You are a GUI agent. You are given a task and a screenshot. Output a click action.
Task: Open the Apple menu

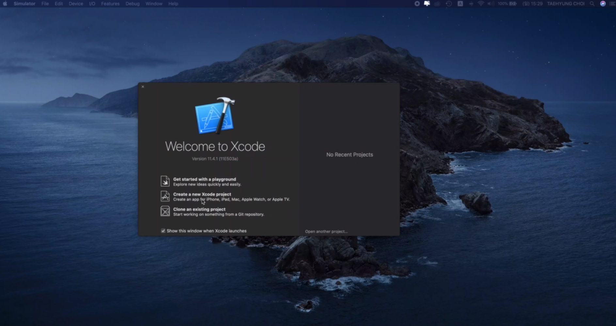pos(5,4)
